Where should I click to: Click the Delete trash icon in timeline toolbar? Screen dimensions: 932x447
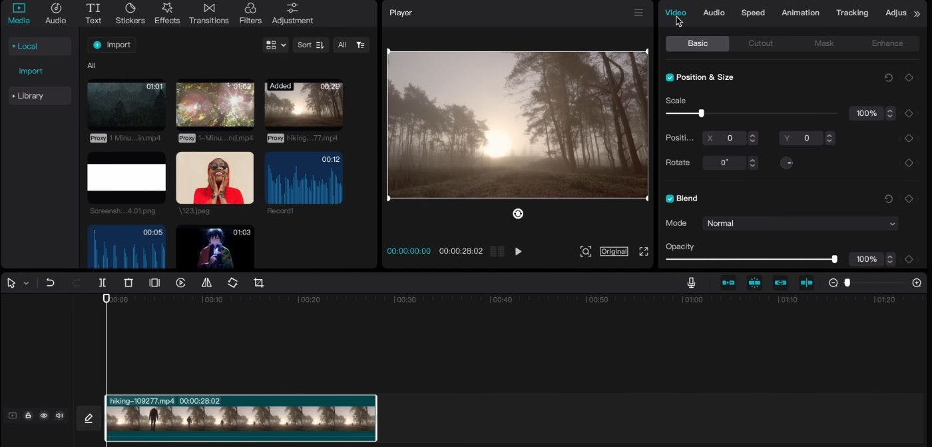[128, 283]
